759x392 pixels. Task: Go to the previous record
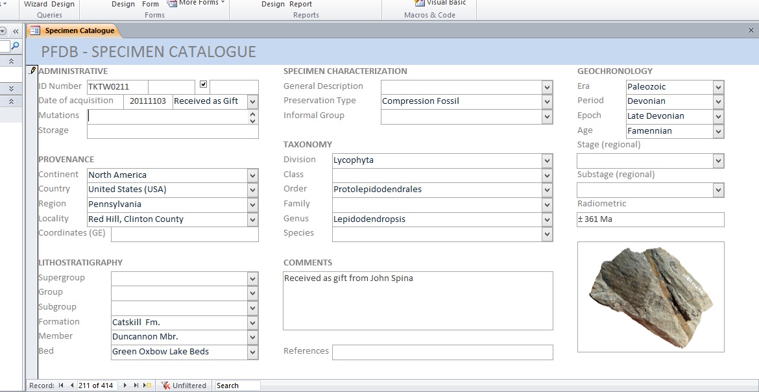click(x=71, y=386)
